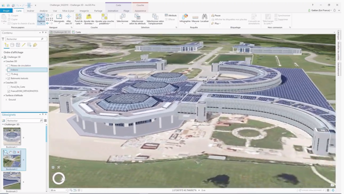Switch to the Vue ribbon tab
344x194 pixels.
coord(55,11)
